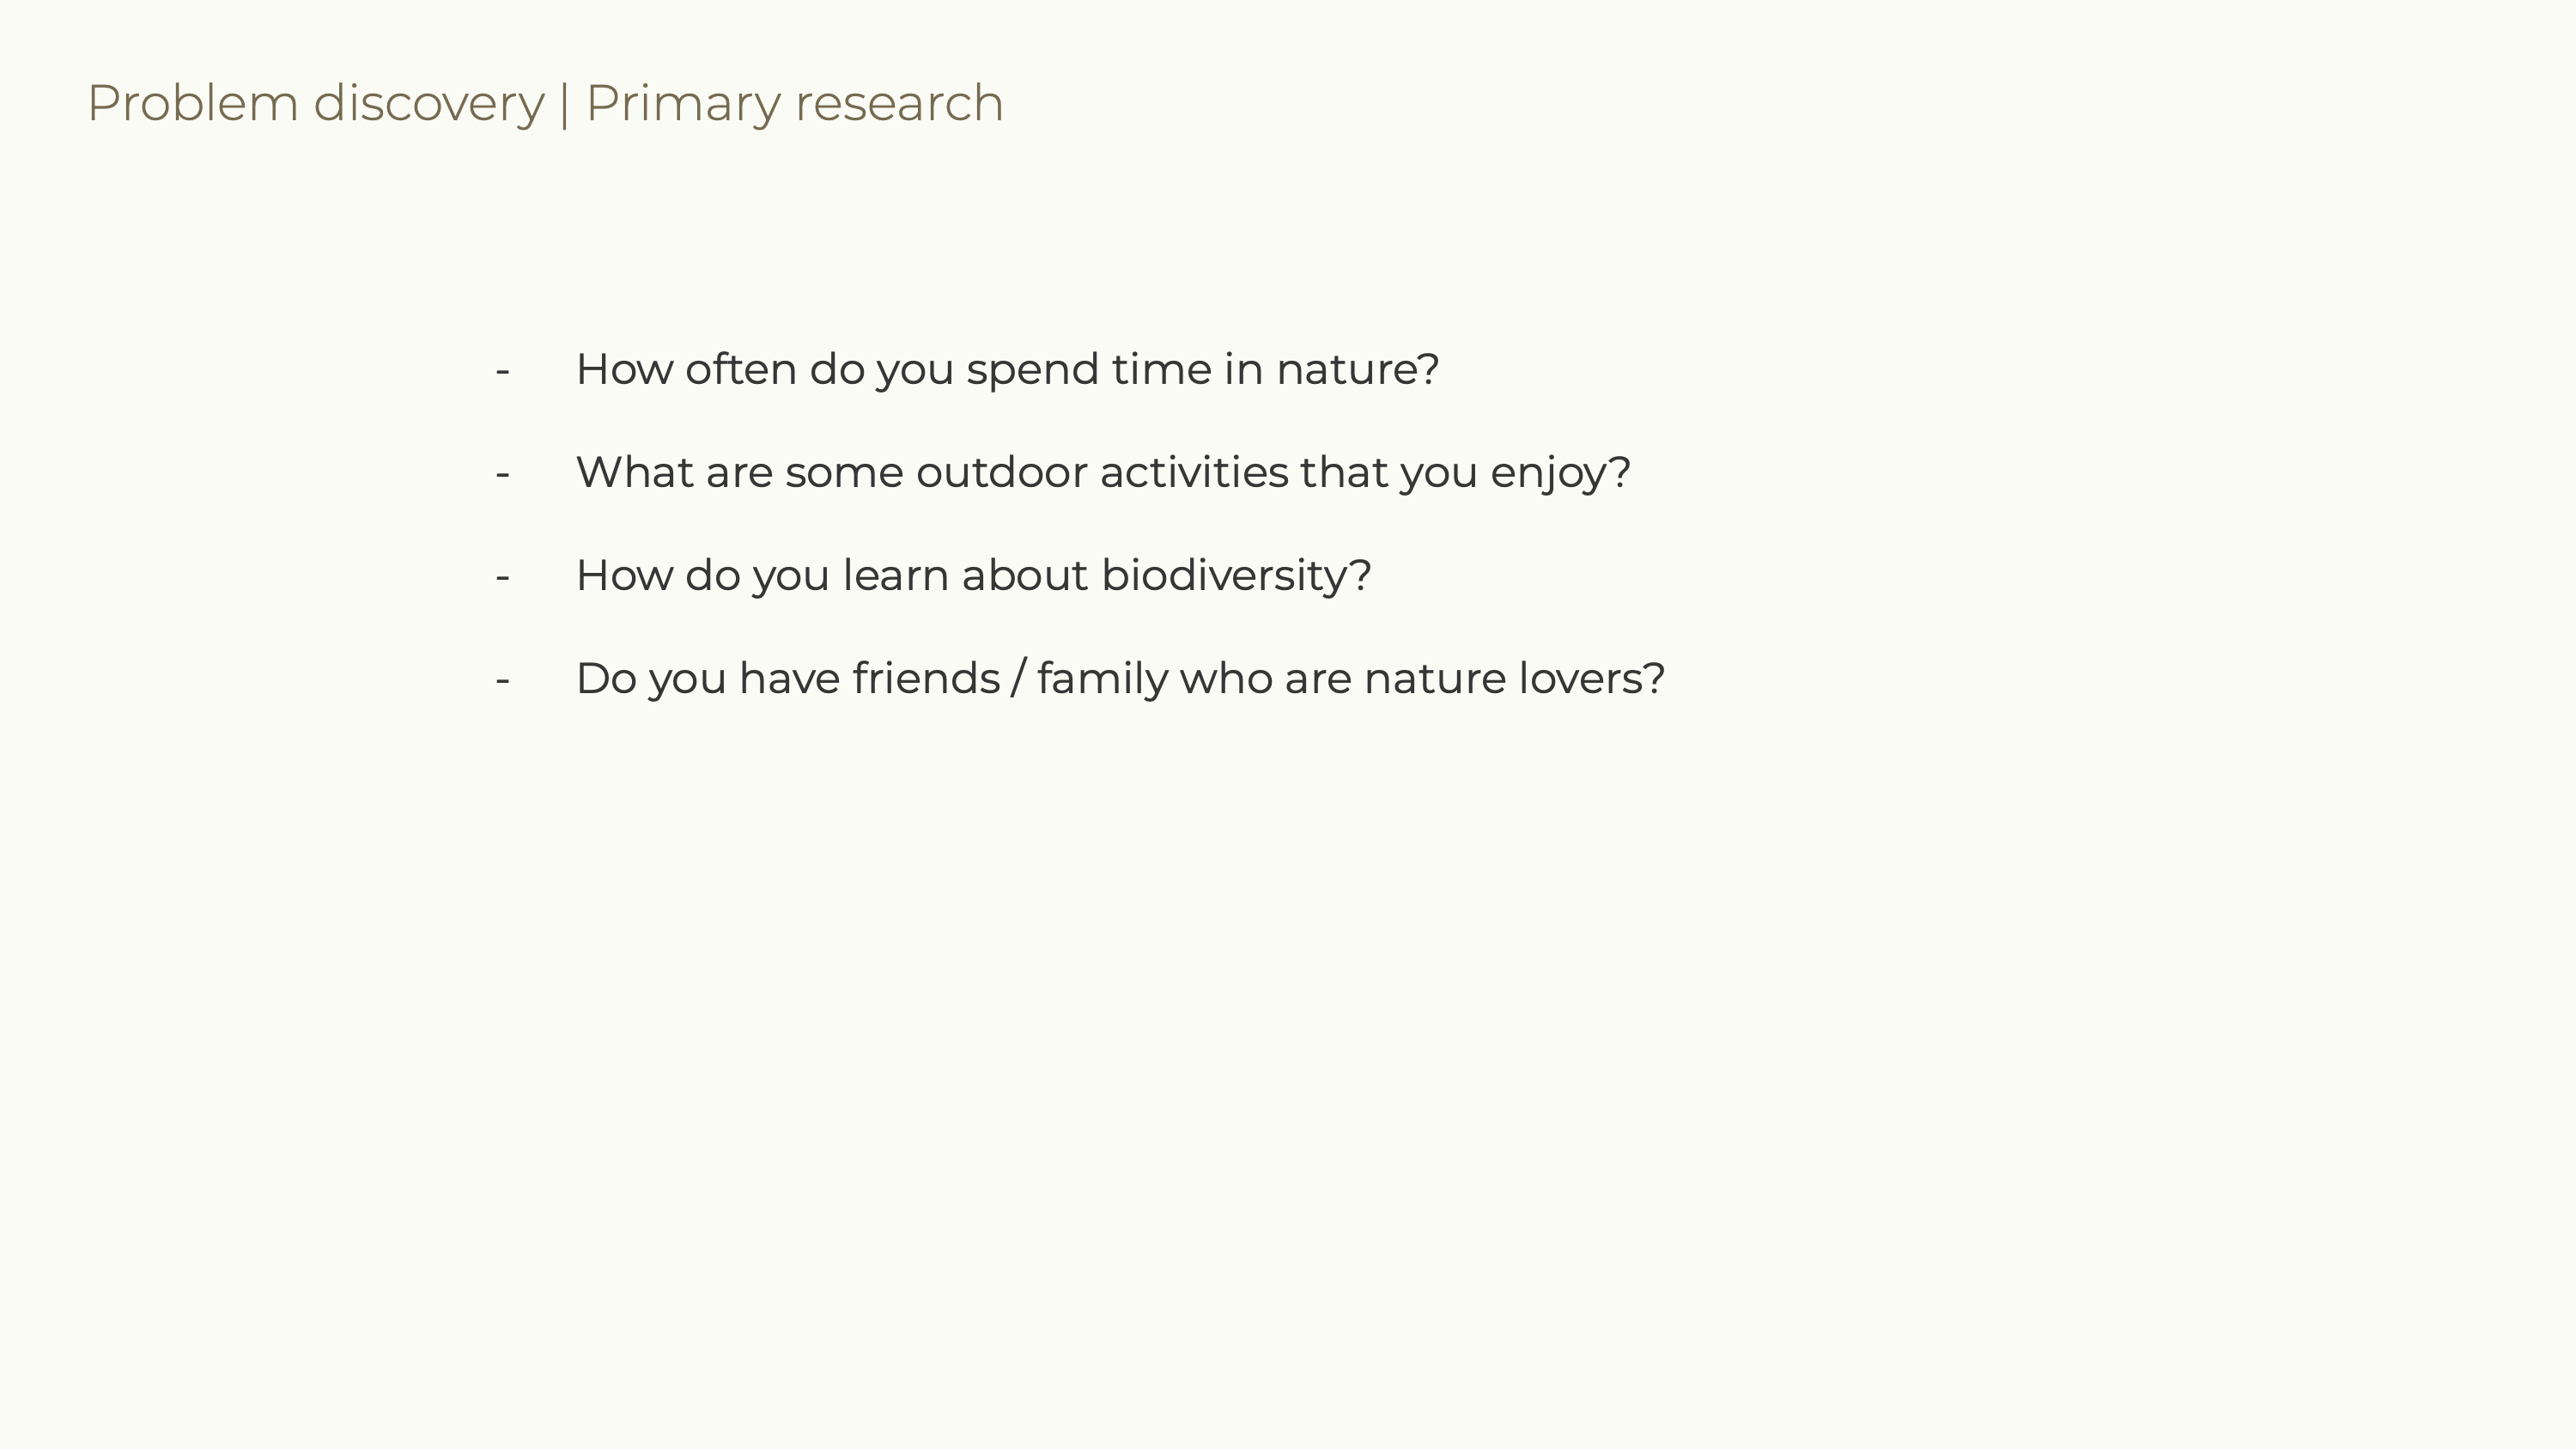The height and width of the screenshot is (1449, 2576).
Task: Click the "Primary research" title text
Action: 794,104
